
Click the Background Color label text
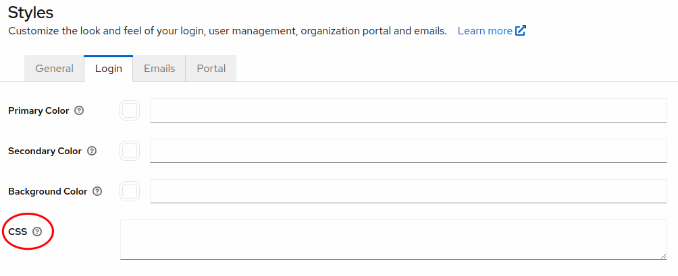click(47, 191)
